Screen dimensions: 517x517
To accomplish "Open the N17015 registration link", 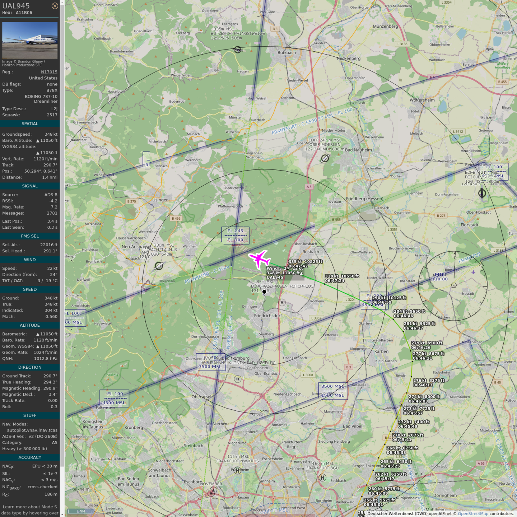I will click(49, 72).
